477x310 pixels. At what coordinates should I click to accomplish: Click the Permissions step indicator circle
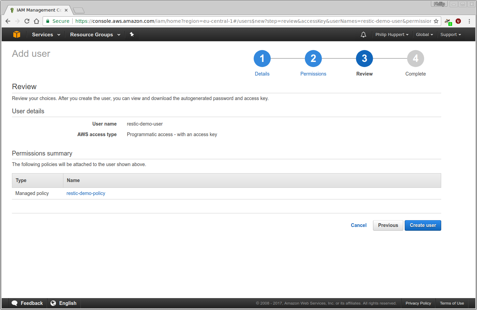coord(313,58)
